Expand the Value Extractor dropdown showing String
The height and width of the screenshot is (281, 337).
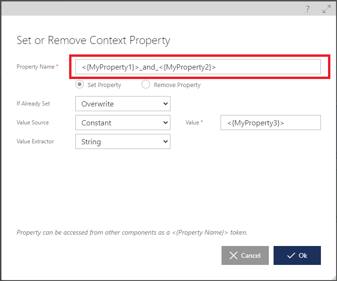123,141
